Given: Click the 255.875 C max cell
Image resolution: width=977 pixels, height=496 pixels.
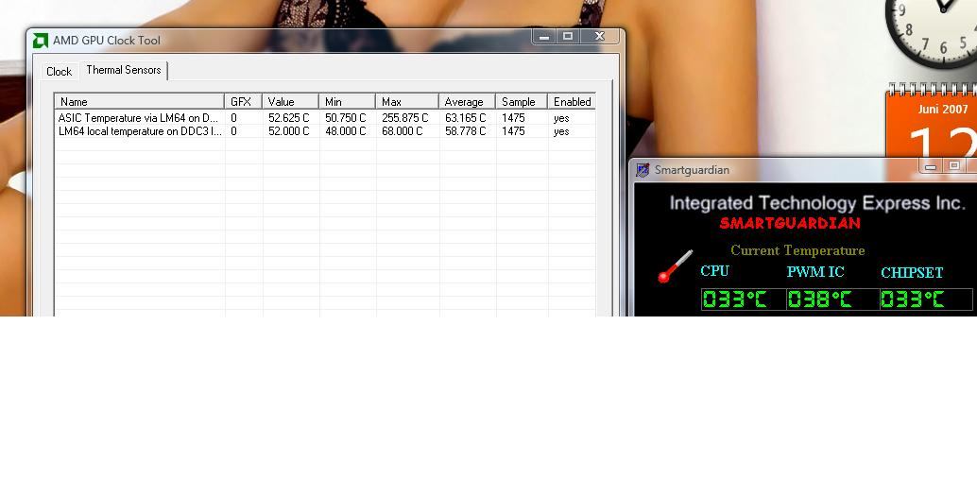Looking at the screenshot, I should [x=405, y=118].
